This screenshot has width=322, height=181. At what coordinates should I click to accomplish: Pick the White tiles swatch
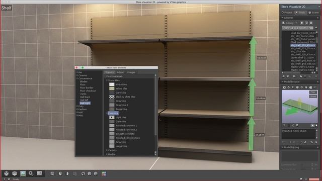[112, 84]
